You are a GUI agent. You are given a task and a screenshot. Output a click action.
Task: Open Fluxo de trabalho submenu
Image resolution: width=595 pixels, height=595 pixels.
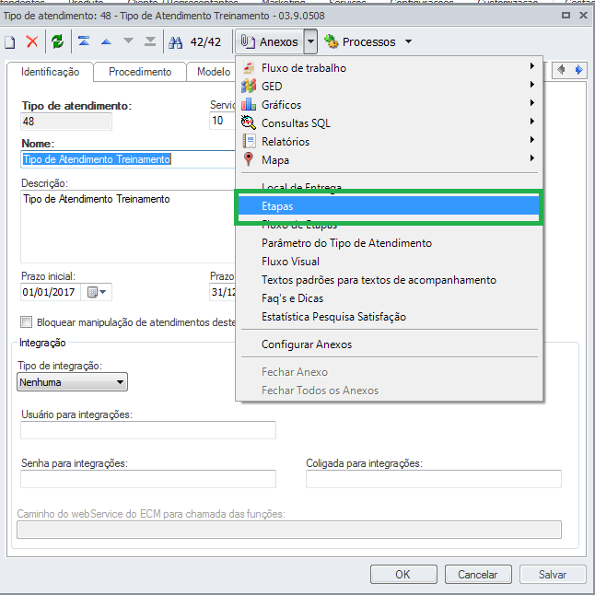tap(390, 68)
